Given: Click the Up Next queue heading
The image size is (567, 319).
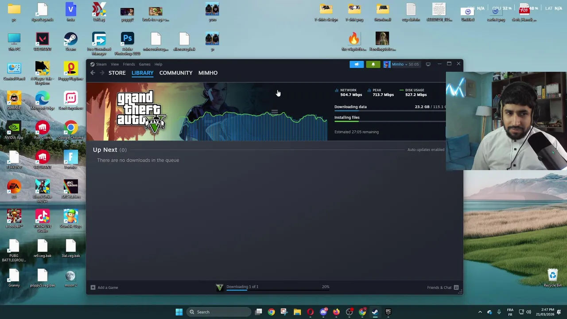Looking at the screenshot, I should [110, 150].
